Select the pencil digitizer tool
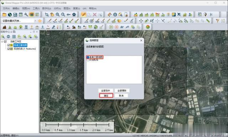This screenshot has width=228, height=137. [x=83, y=15]
